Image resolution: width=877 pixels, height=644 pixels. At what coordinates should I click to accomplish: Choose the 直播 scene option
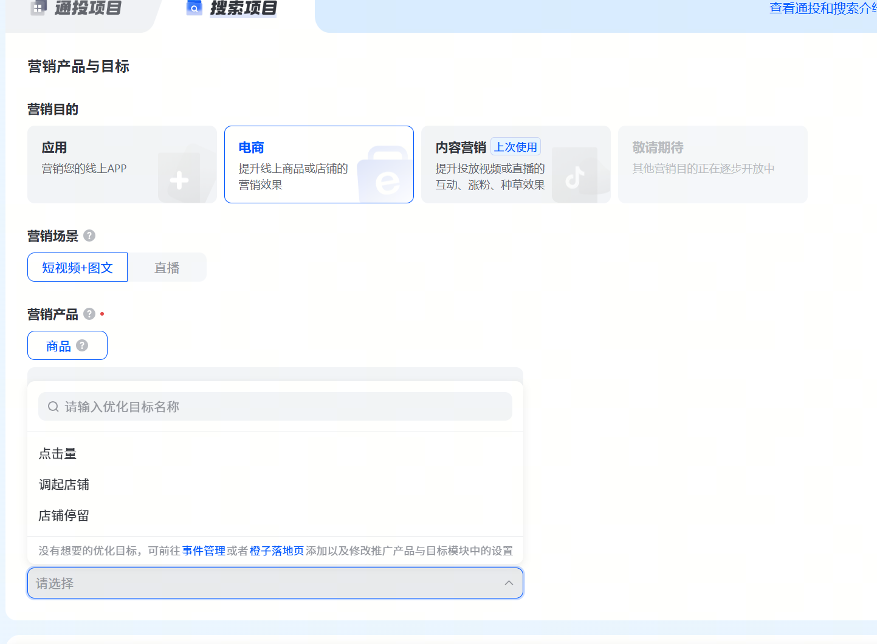[167, 267]
